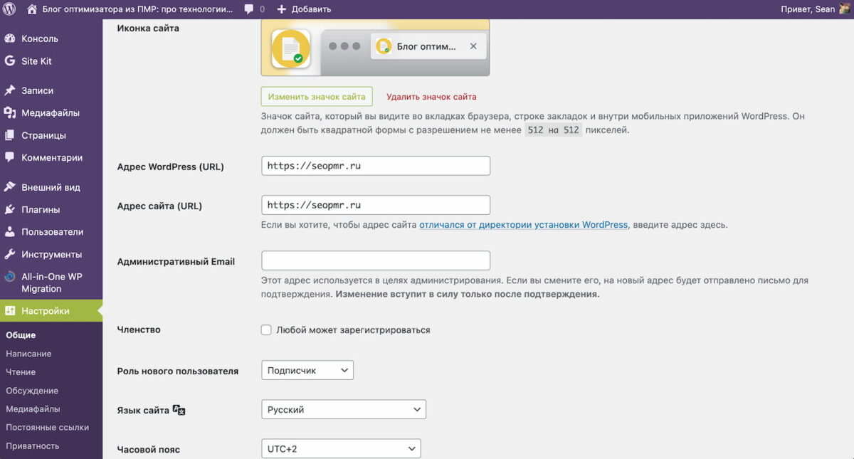
Task: Click user avatar next to Привет, Sean
Action: coord(845,9)
